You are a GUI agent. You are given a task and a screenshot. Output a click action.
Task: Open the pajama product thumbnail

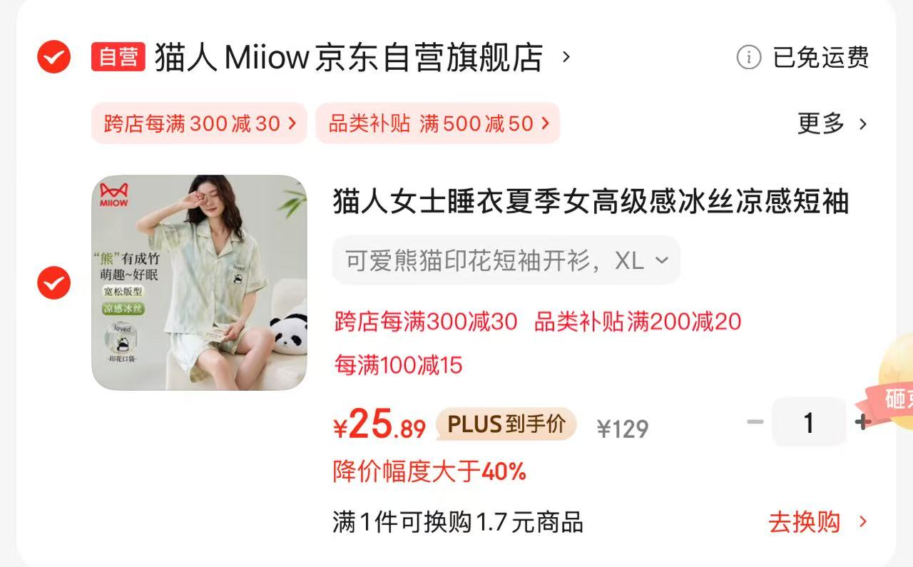[199, 282]
